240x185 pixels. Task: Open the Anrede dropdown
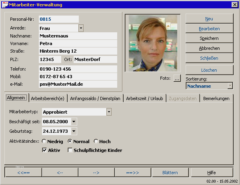click(81, 28)
